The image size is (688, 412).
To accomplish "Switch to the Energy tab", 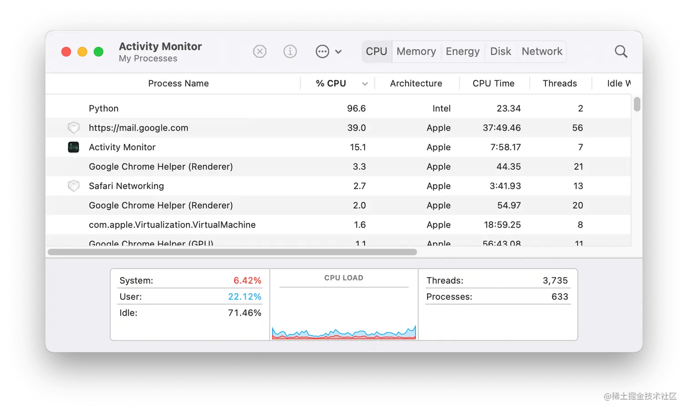I will [x=462, y=51].
